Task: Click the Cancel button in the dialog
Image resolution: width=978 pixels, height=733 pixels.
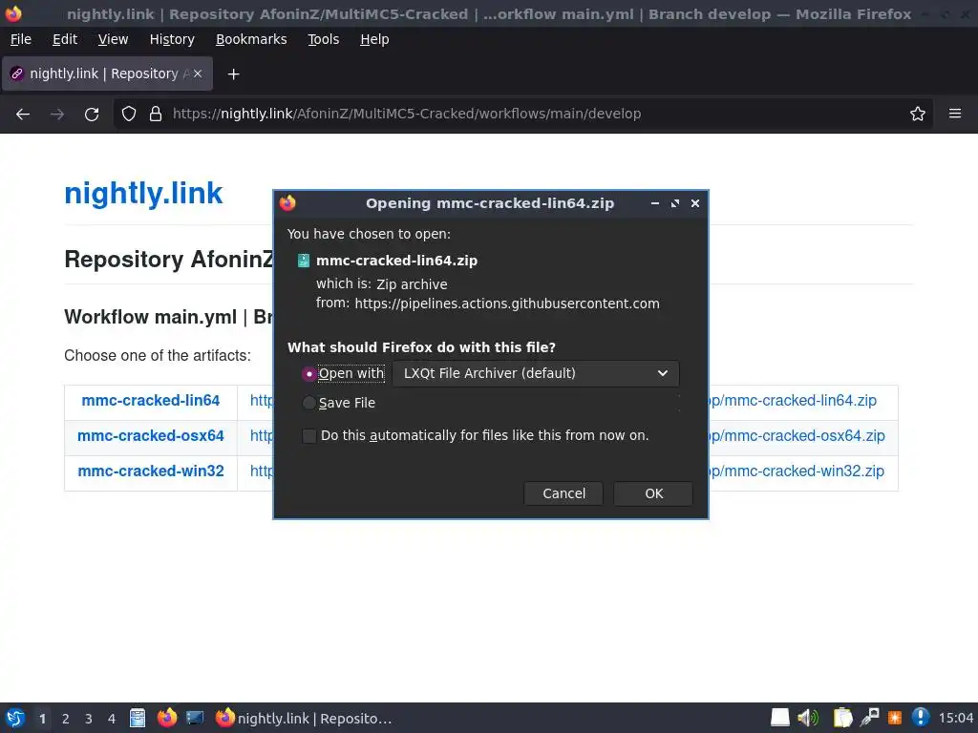Action: click(x=563, y=493)
